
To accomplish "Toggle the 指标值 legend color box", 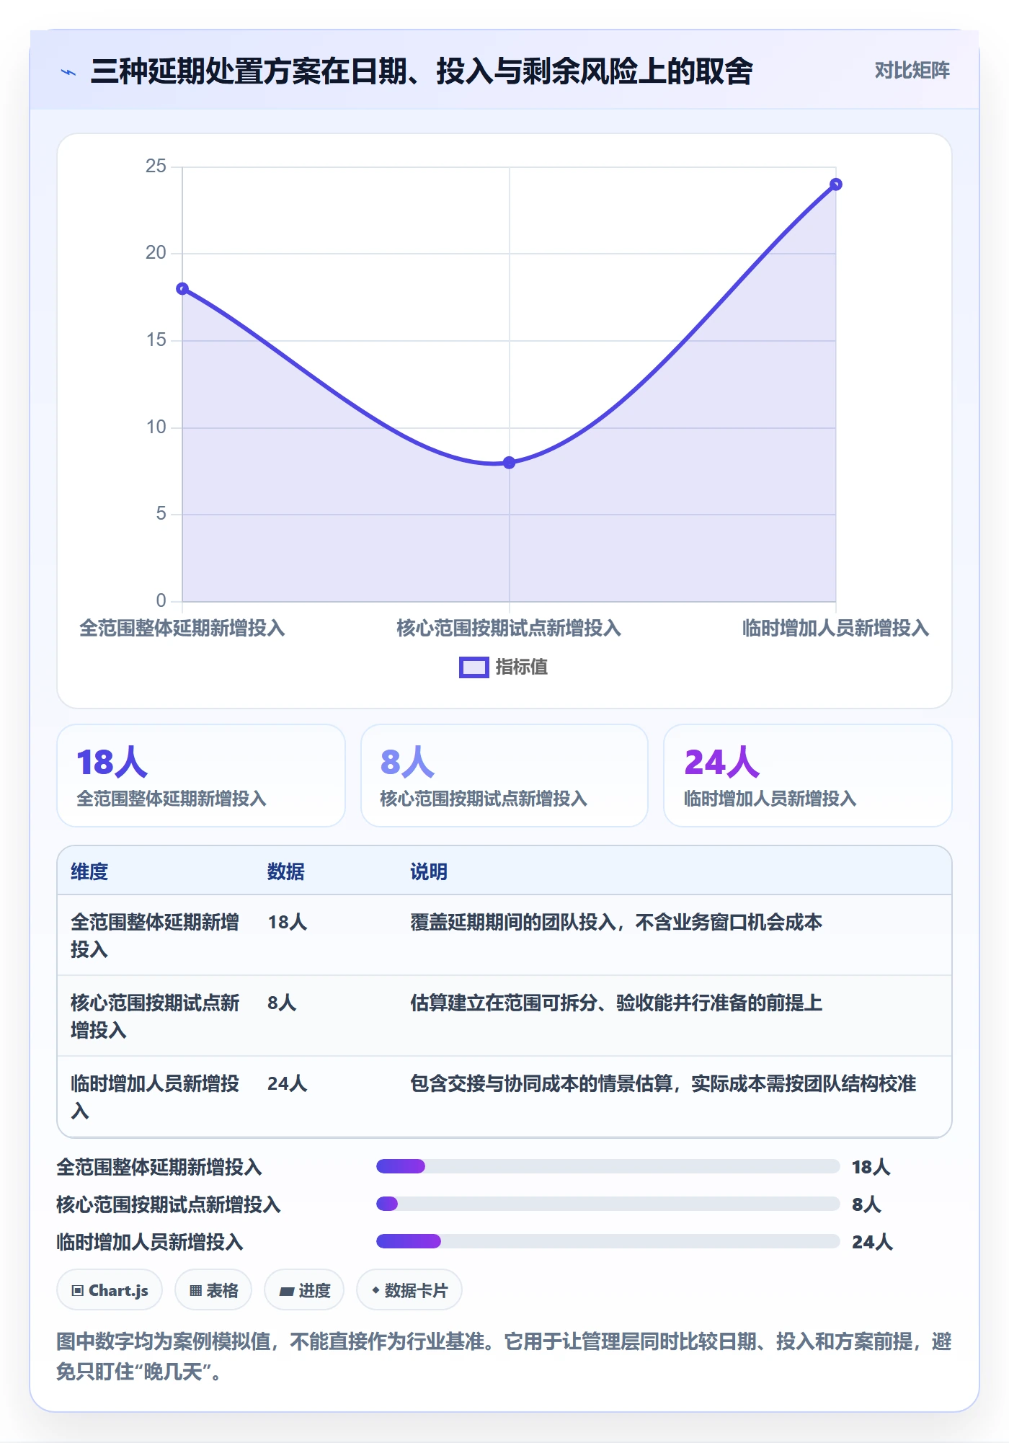I will [474, 667].
